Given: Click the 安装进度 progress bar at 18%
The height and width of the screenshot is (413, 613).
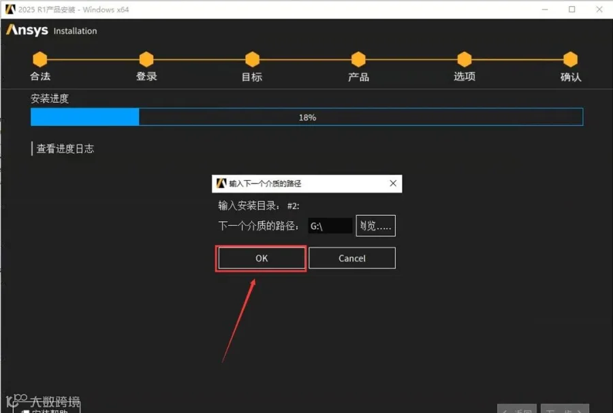Looking at the screenshot, I should 307,117.
